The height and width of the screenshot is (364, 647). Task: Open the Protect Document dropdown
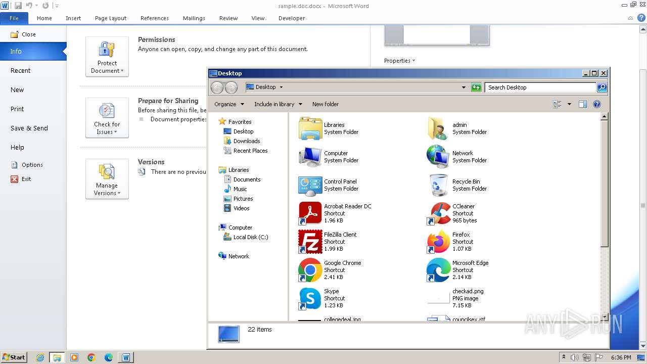(x=107, y=57)
